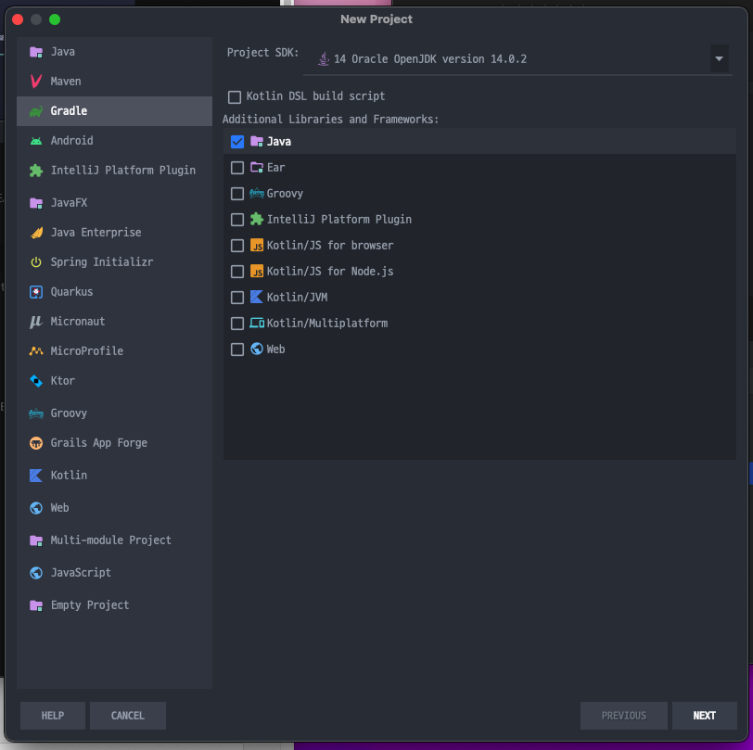Click the Kotlin/Multiplatform icon in frameworks list

[257, 324]
